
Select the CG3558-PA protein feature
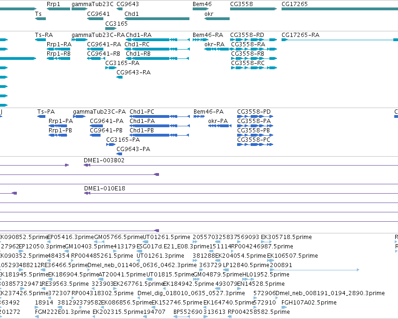[x=255, y=126]
